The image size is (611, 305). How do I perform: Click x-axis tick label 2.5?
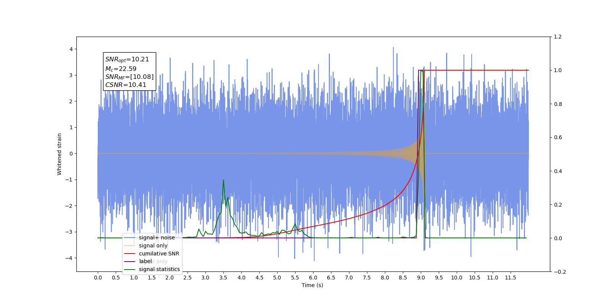point(188,278)
